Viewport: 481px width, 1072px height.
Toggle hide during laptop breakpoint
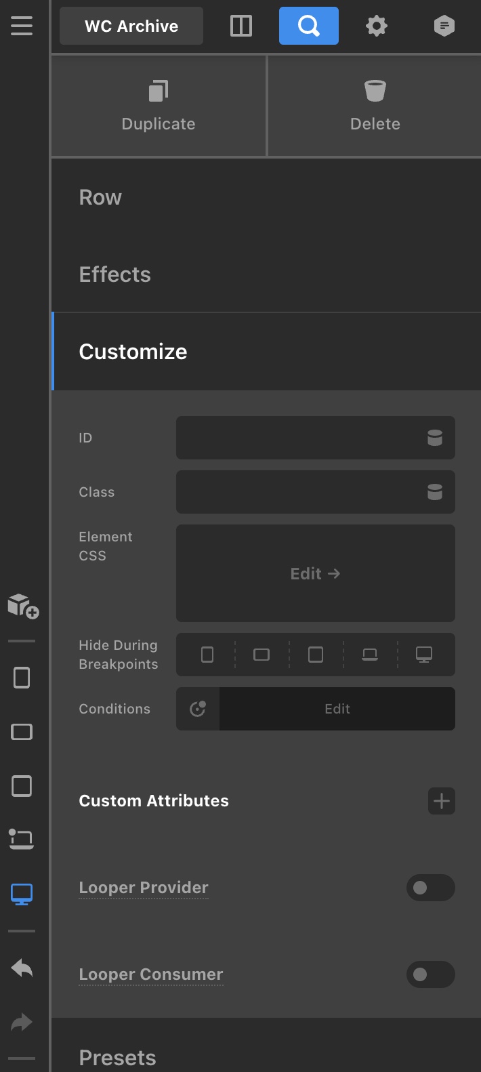[370, 655]
